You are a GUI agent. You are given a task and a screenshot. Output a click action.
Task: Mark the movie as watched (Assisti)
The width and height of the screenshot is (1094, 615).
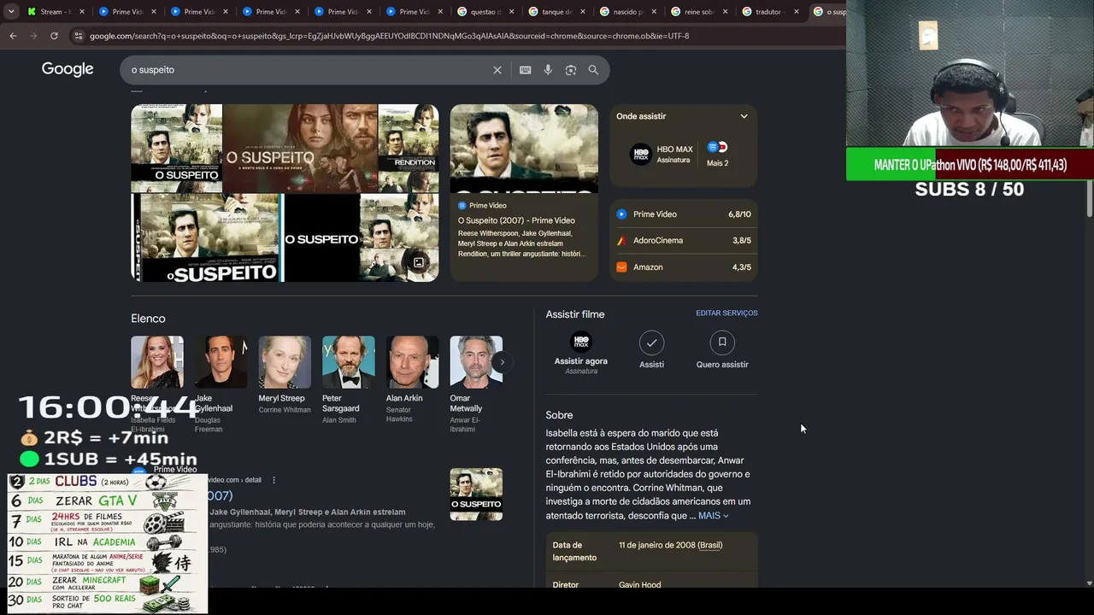pos(651,350)
